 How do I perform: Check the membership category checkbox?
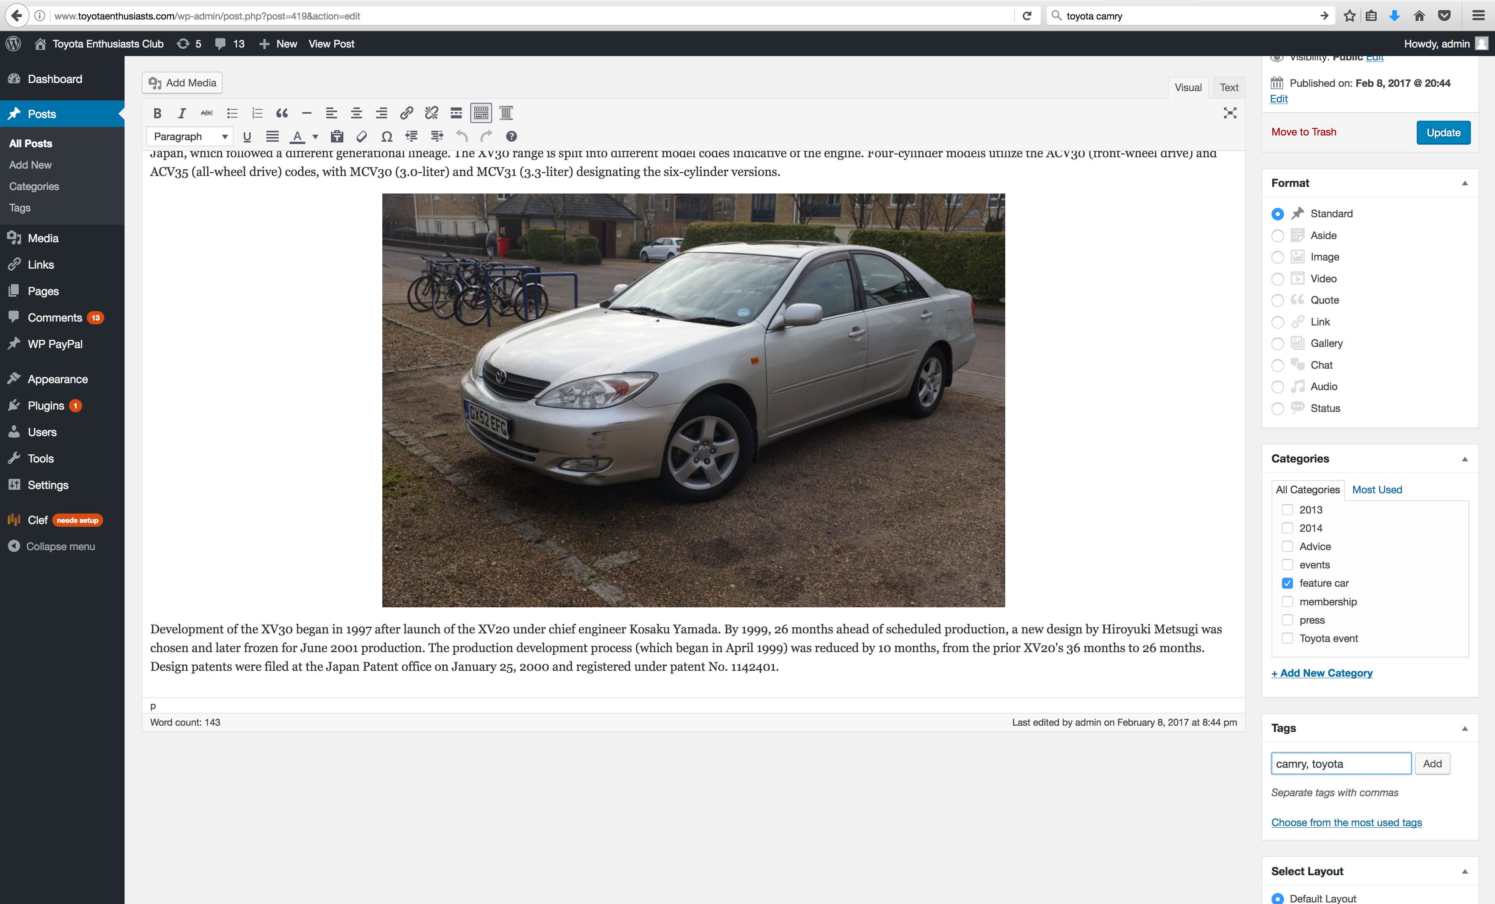point(1287,601)
